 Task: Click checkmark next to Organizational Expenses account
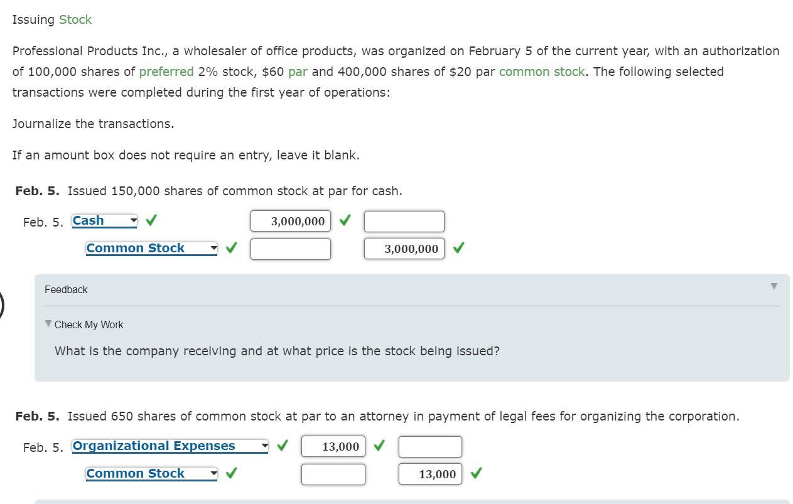coord(282,446)
